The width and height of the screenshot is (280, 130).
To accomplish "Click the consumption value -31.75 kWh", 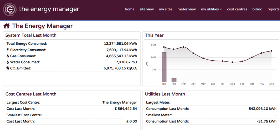I will point(267,122).
